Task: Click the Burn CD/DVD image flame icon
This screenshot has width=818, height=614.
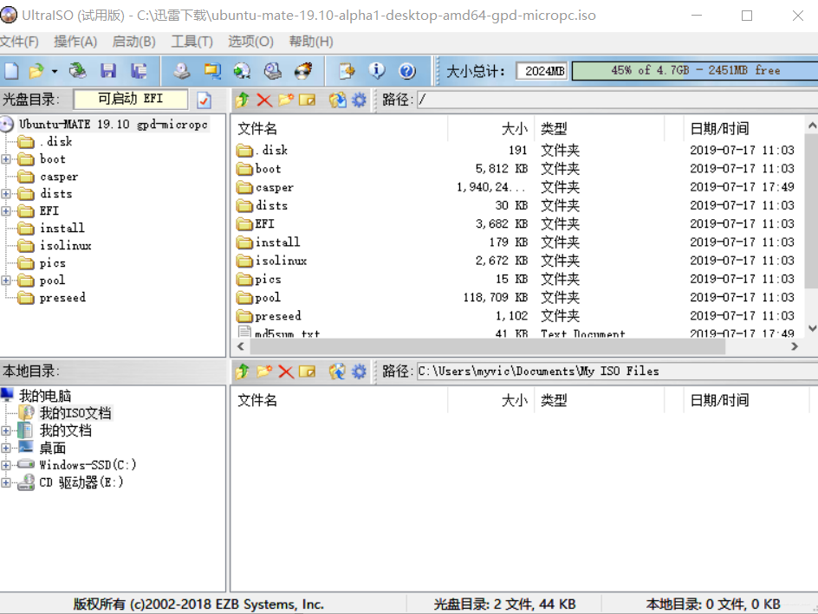Action: (303, 71)
